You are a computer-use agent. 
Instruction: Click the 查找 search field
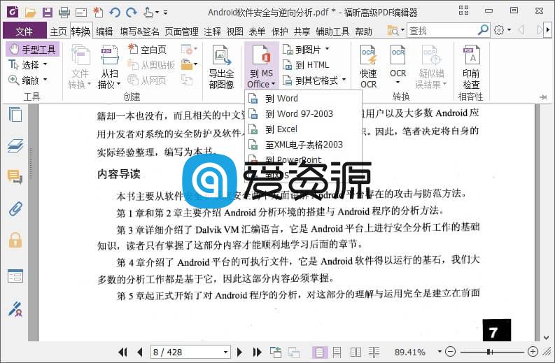coord(441,31)
